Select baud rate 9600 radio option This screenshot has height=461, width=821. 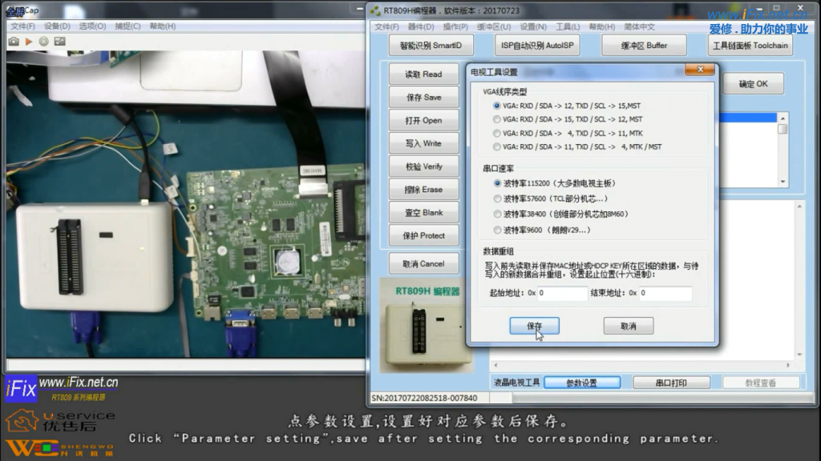pos(497,230)
